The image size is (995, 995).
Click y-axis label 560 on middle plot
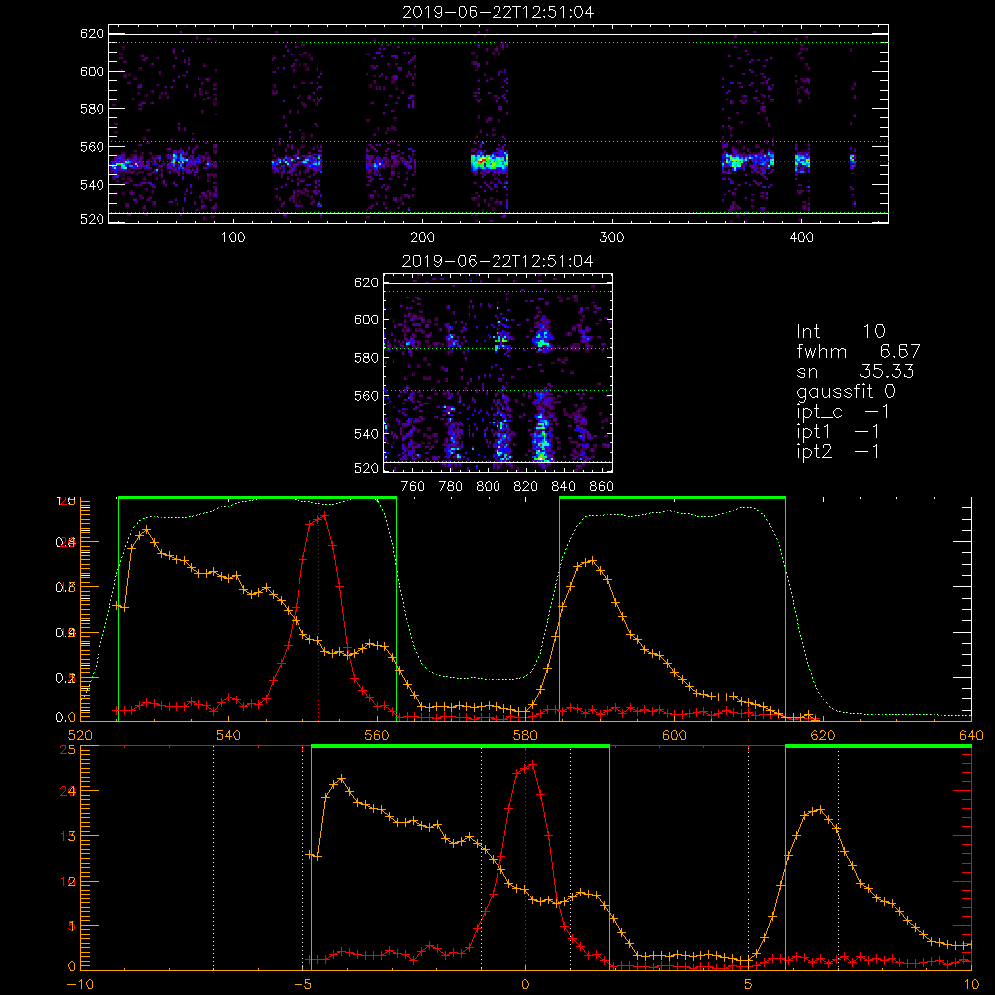pyautogui.click(x=366, y=396)
